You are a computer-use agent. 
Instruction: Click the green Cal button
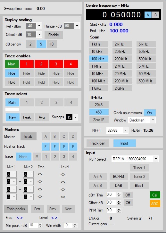pyautogui.click(x=155, y=195)
